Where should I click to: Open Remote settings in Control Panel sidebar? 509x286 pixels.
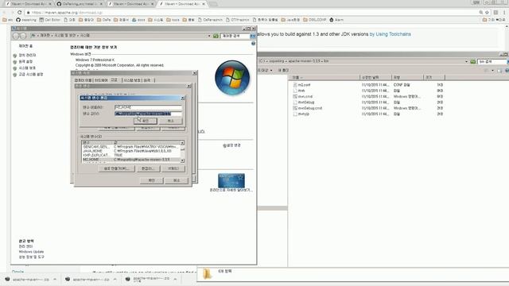tap(25, 62)
